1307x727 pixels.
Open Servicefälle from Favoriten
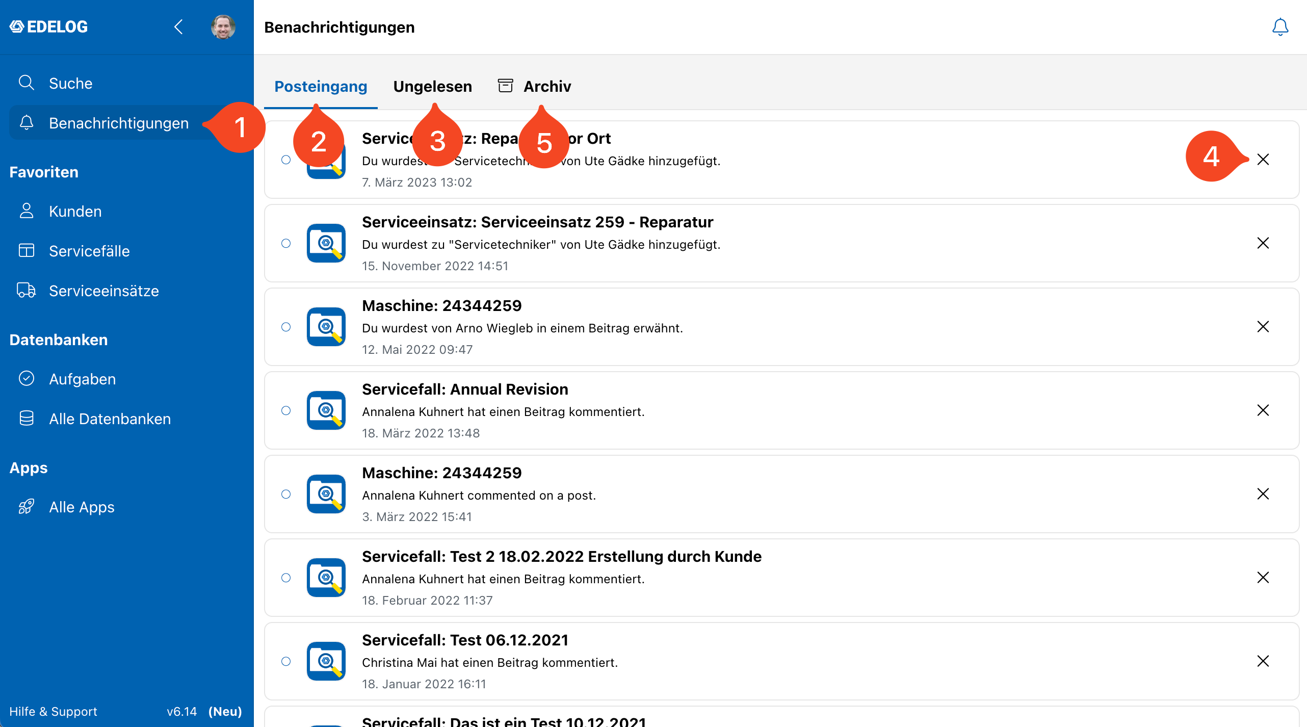[127, 251]
